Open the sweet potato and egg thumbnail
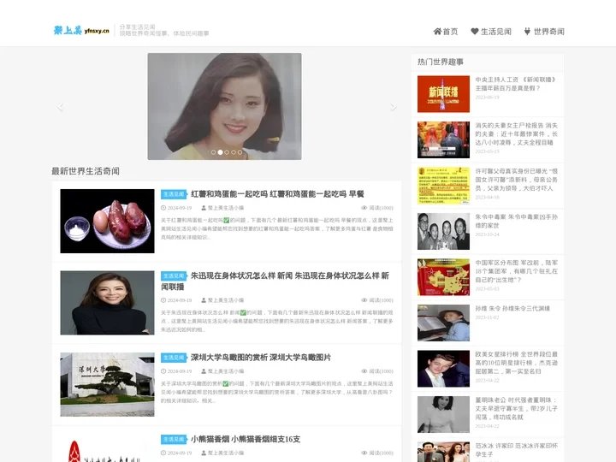 107,222
